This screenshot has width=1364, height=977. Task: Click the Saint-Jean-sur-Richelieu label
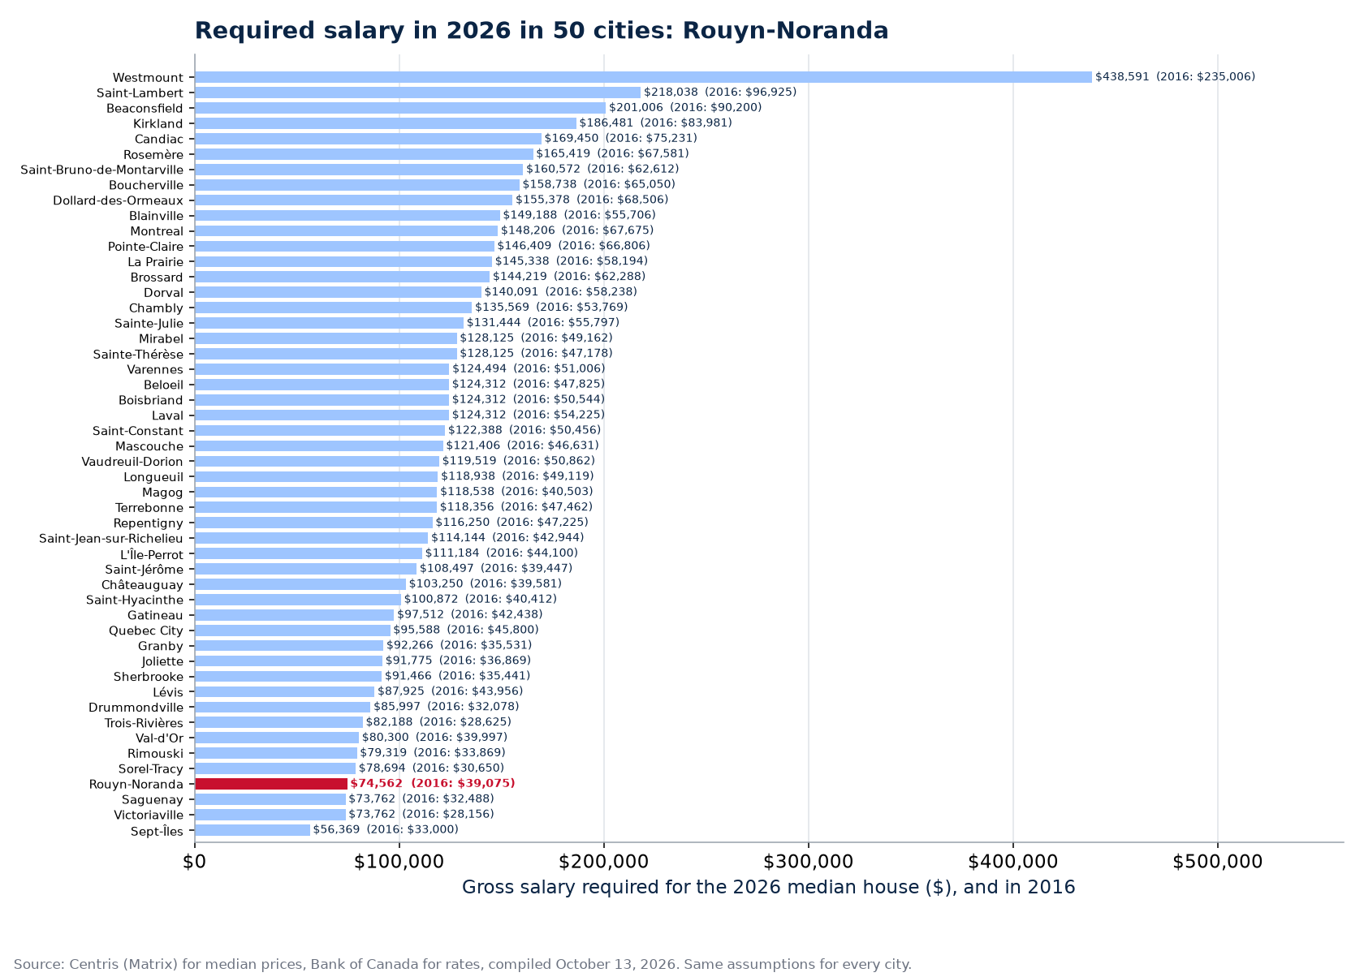(x=111, y=539)
